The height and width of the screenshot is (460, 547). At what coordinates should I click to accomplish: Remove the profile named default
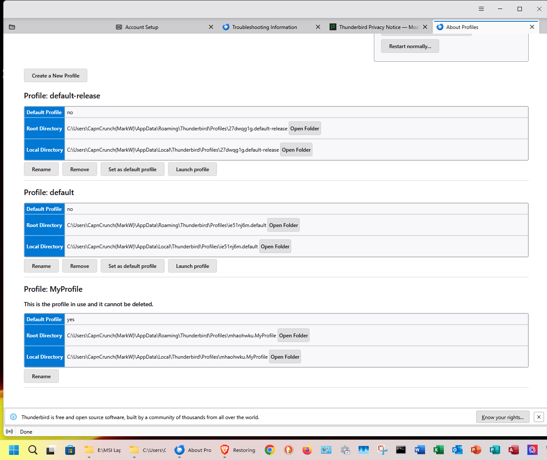click(80, 266)
